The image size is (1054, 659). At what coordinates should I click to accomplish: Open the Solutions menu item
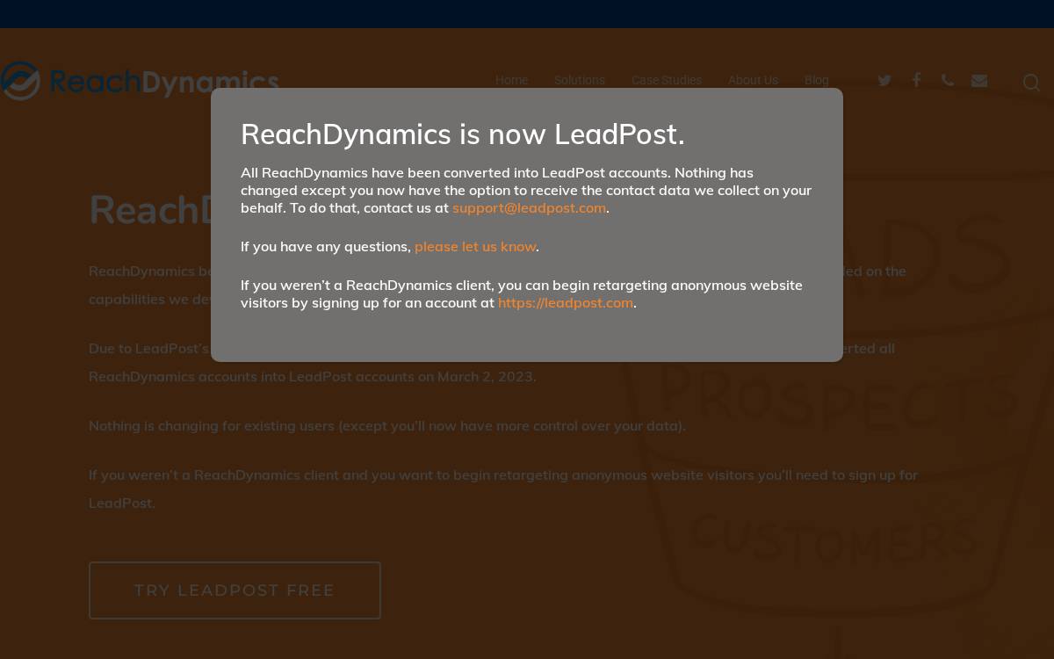(580, 80)
